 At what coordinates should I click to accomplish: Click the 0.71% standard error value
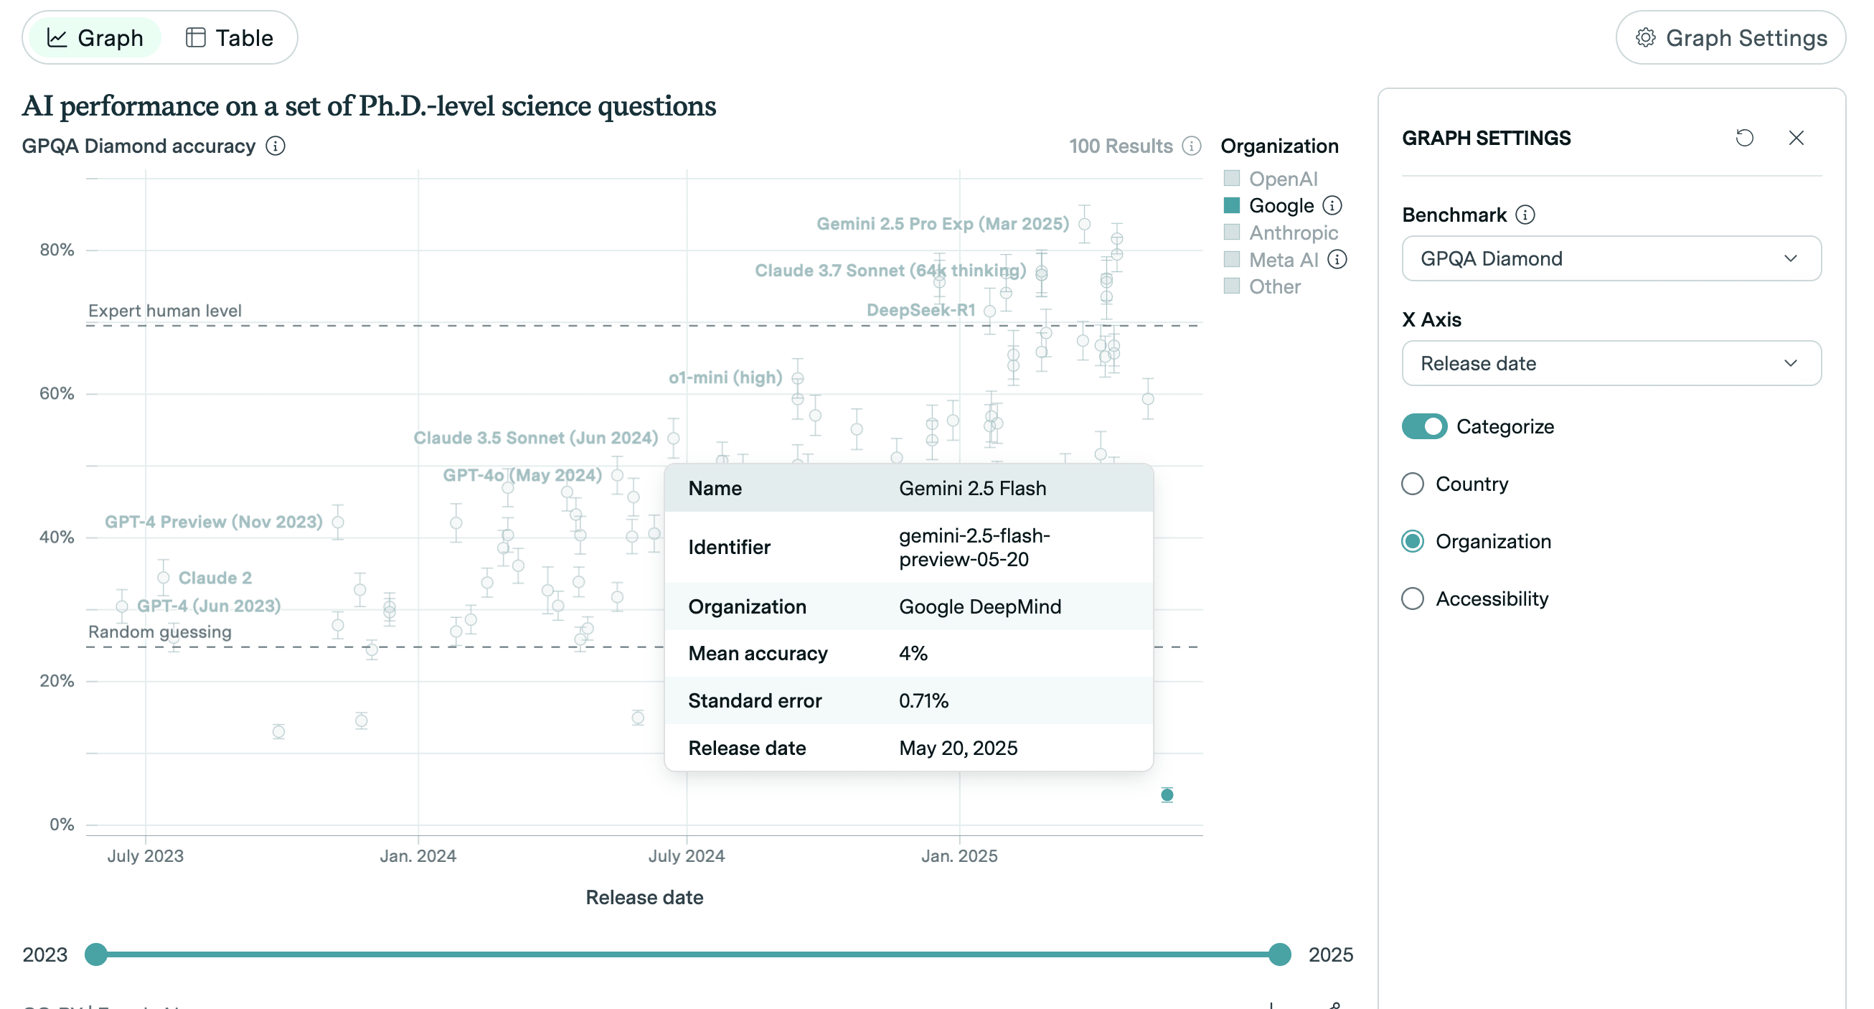point(923,701)
